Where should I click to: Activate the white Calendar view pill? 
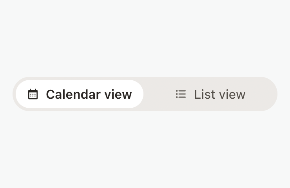coord(80,94)
